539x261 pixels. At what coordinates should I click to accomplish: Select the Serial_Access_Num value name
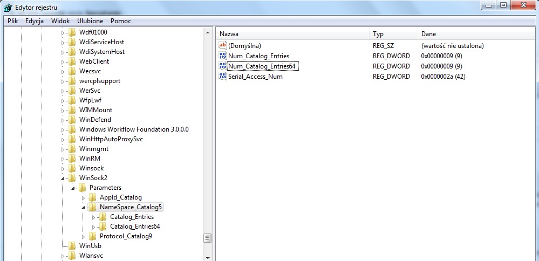click(x=255, y=76)
